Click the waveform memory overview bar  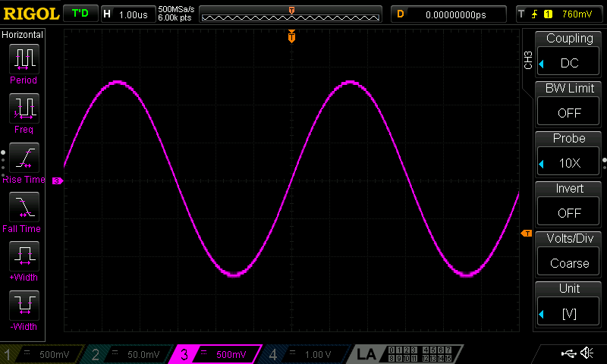pos(291,14)
